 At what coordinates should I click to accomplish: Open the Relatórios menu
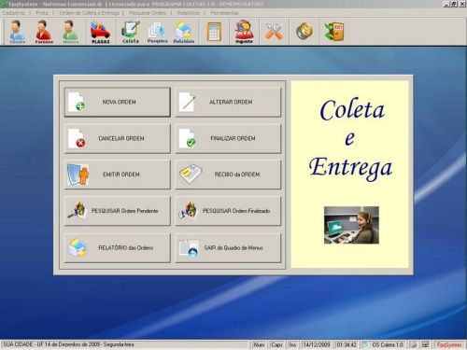[188, 13]
